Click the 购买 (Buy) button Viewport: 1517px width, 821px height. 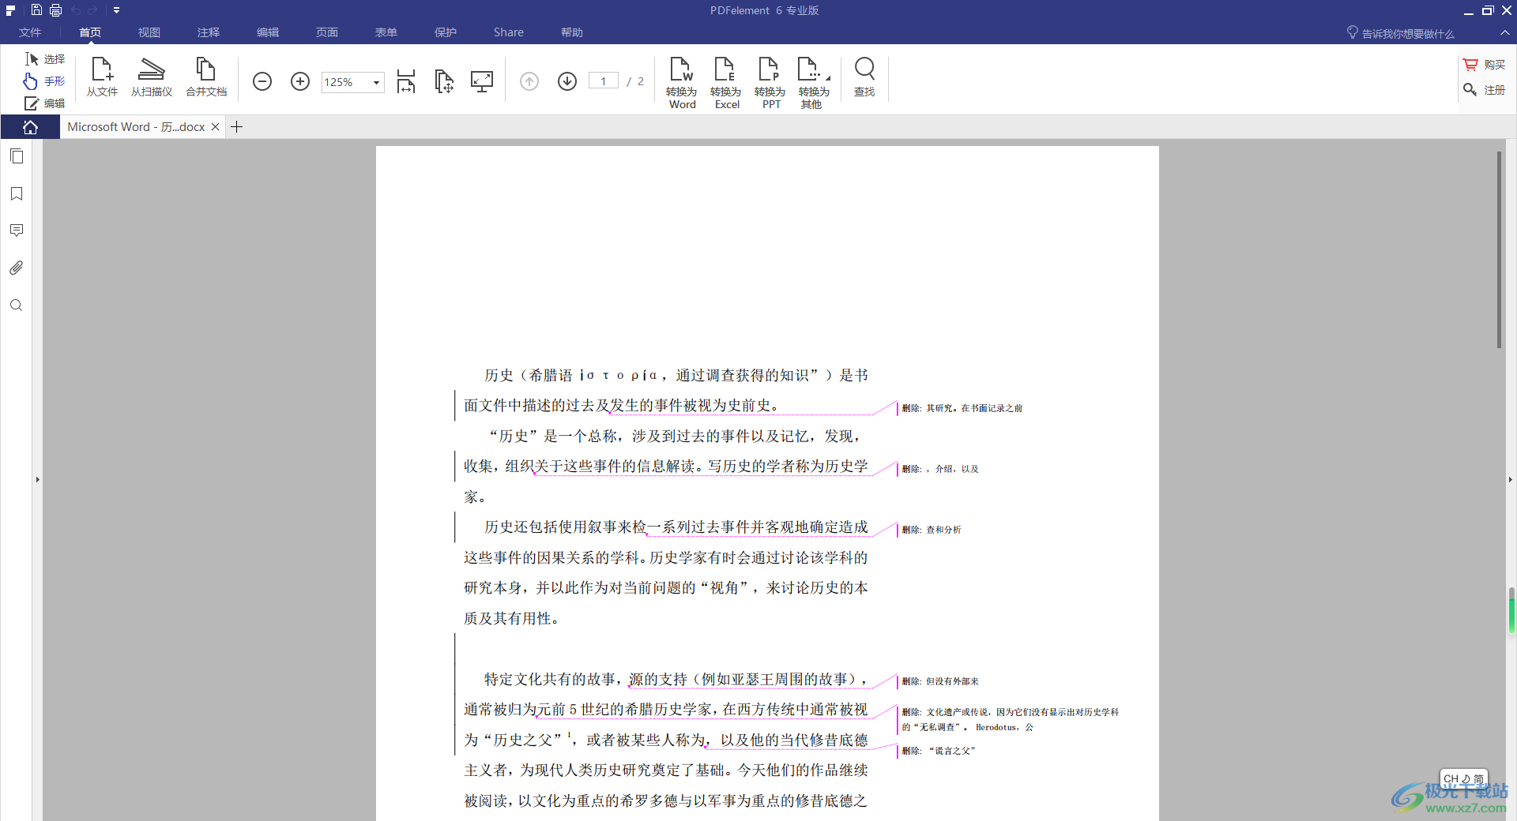coord(1485,65)
